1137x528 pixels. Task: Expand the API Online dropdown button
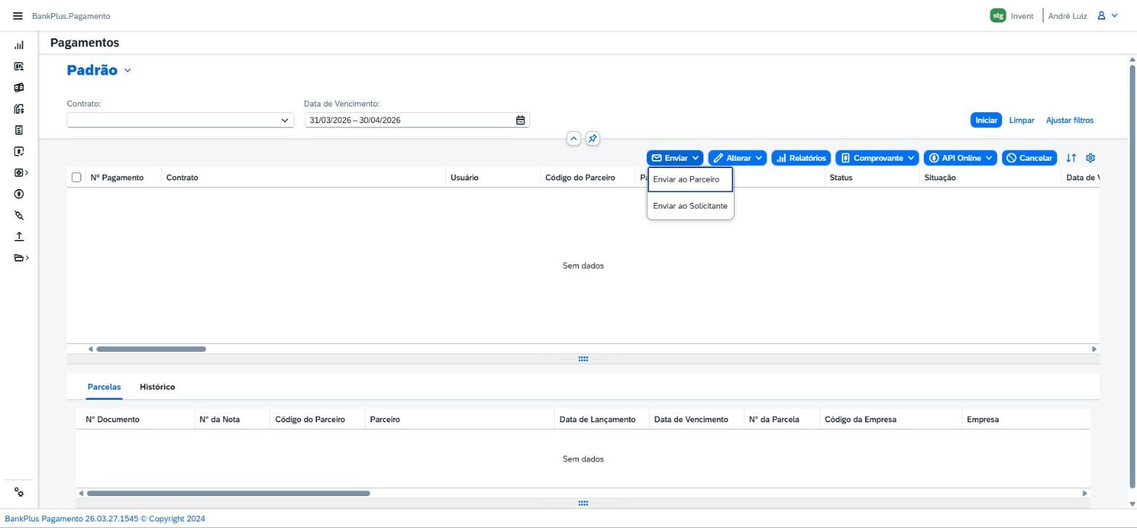[x=960, y=158]
